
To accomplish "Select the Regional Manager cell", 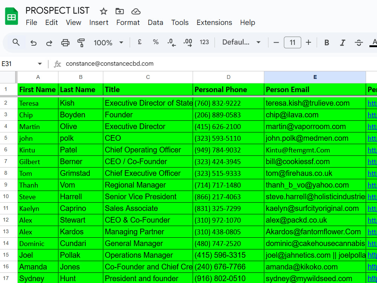I will pos(148,185).
